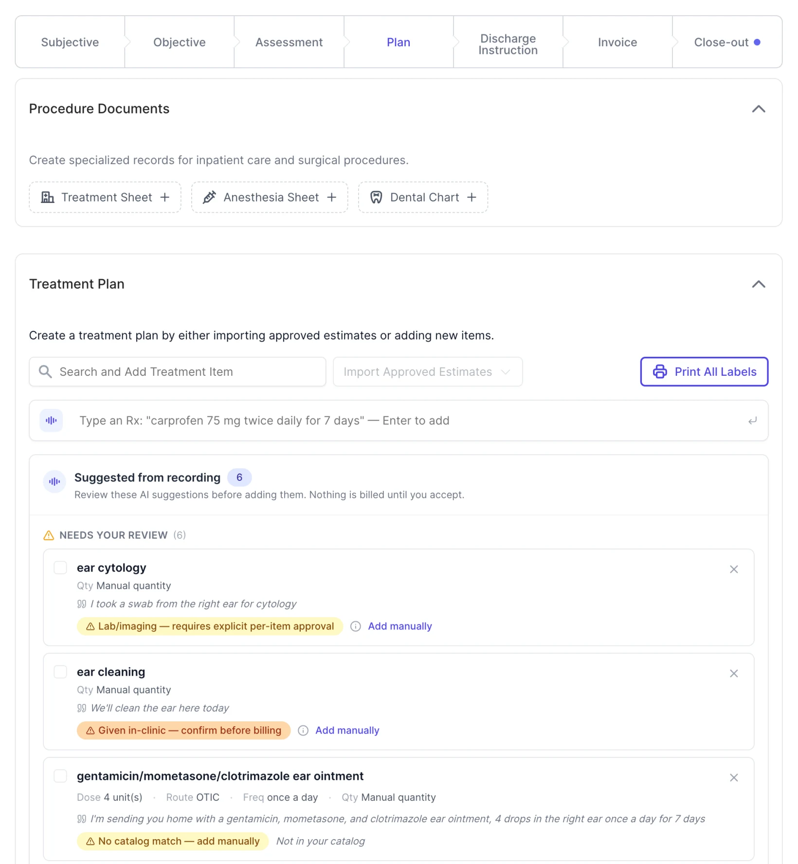Image resolution: width=798 pixels, height=864 pixels.
Task: Dismiss the ear cleaning suggestion
Action: (734, 673)
